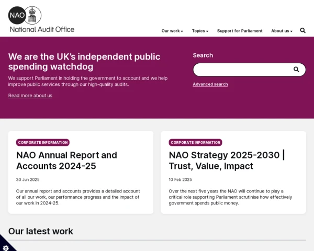Image resolution: width=314 pixels, height=251 pixels.
Task: Click the UK's independent public spending watchdog heading
Action: click(84, 62)
